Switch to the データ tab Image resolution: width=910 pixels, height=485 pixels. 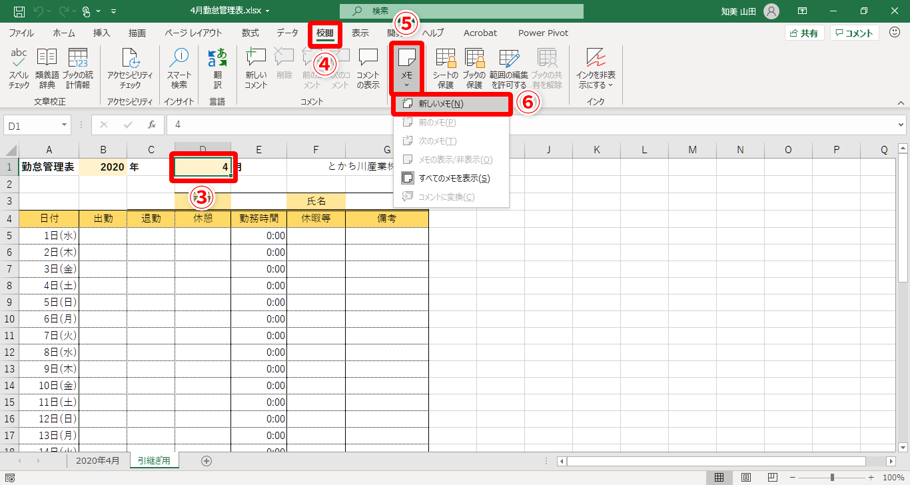(x=288, y=33)
